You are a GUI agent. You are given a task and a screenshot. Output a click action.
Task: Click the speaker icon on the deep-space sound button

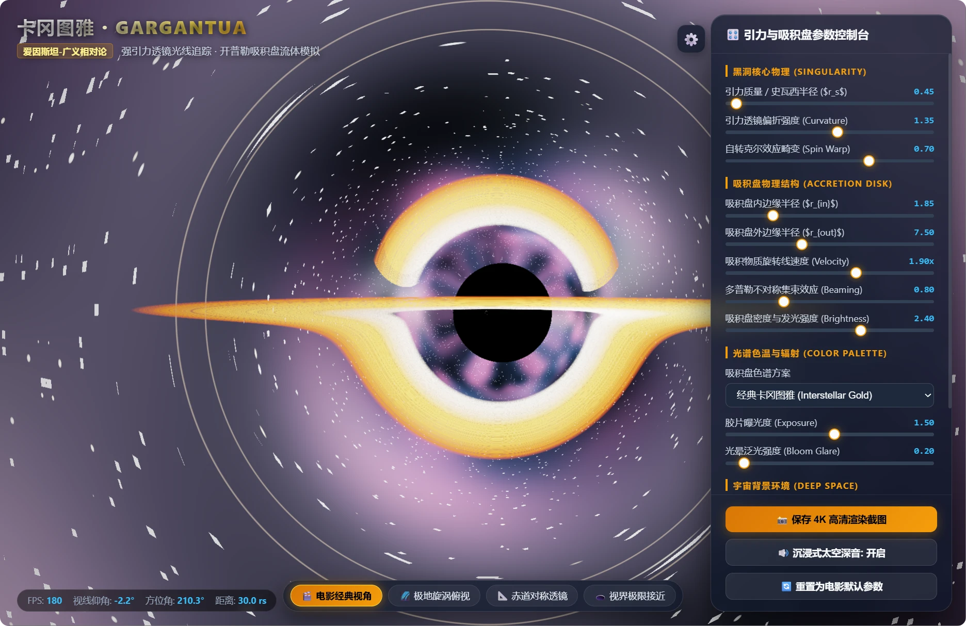(x=783, y=553)
